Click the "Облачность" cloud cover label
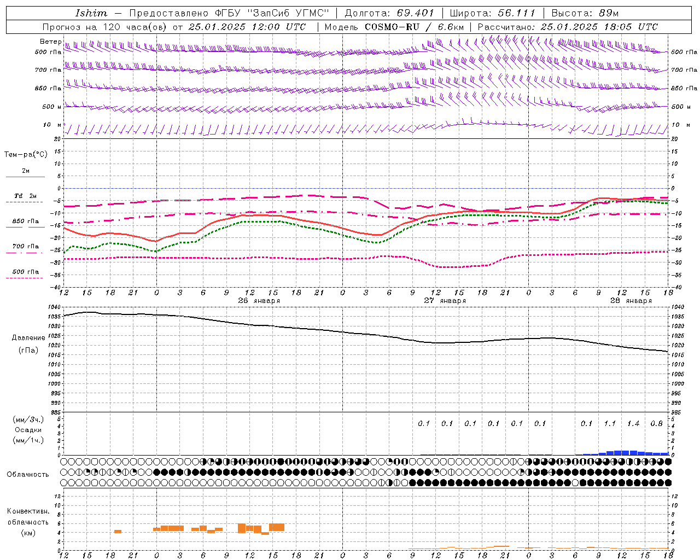Screen dimensions: 700x560 point(28,475)
